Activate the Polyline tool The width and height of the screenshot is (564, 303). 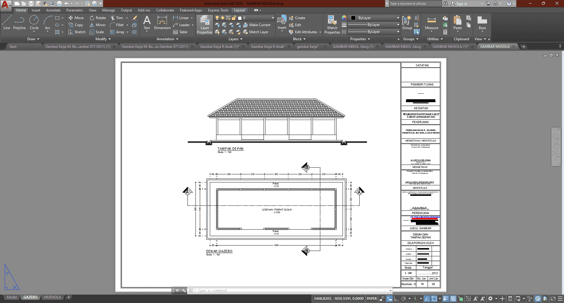point(19,23)
